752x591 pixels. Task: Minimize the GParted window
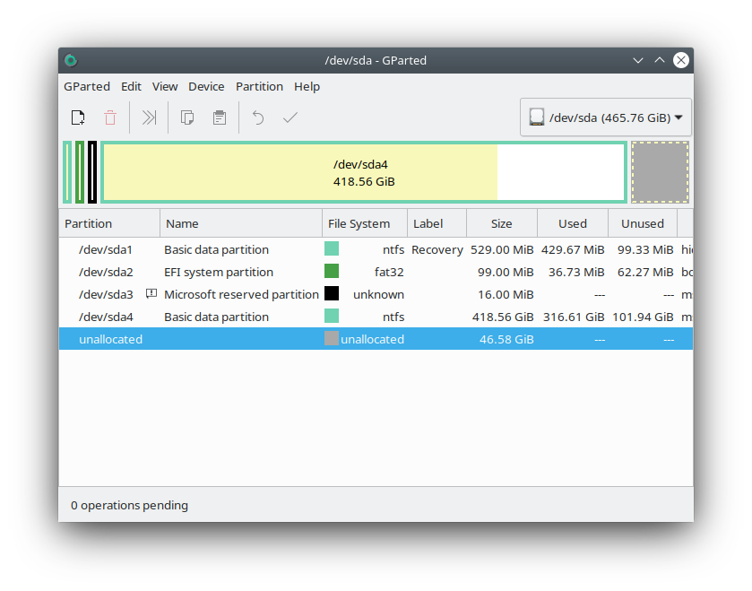point(638,60)
